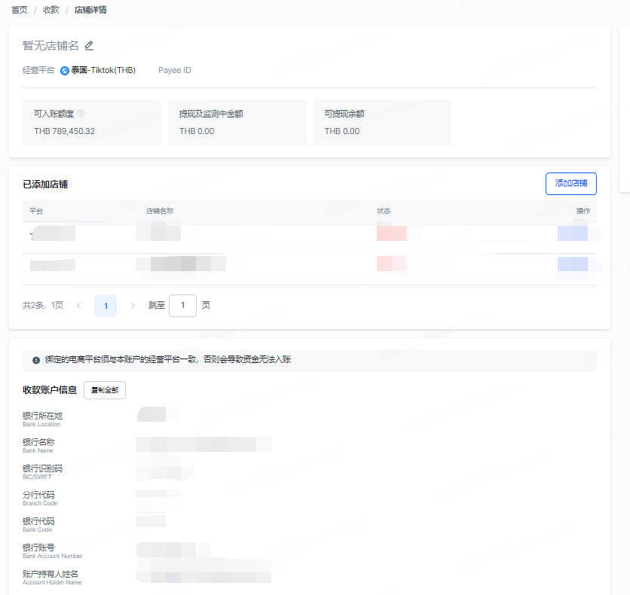630x595 pixels.
Task: Click the THB 0.00 value under 可提现余额
Action: tap(342, 131)
